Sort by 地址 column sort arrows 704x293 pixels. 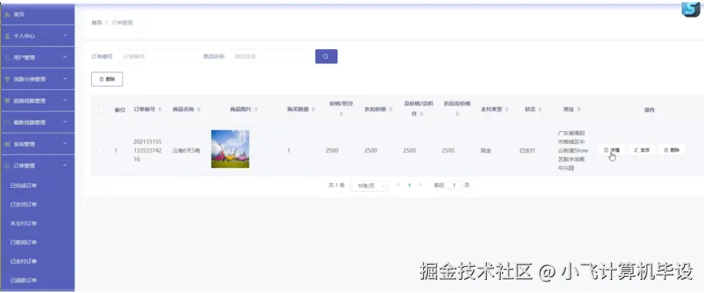[x=579, y=109]
